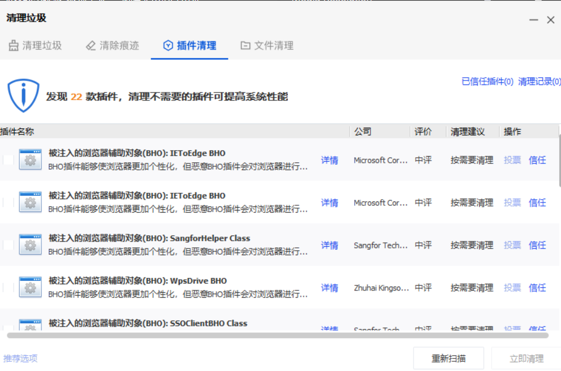This screenshot has width=561, height=371.
Task: Tick the checkbox for WpsDrive BHO
Action: click(9, 288)
